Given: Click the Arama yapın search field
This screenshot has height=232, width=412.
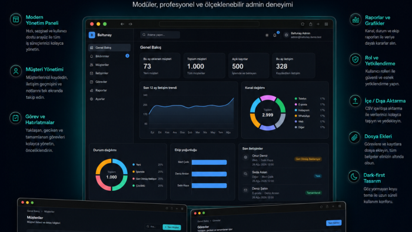Looking at the screenshot, I should [x=160, y=35].
